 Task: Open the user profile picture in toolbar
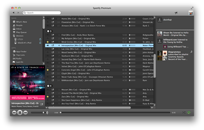pyautogui.click(x=191, y=13)
